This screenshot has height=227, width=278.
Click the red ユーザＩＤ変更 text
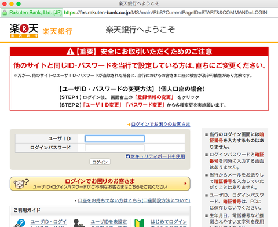tap(103, 105)
